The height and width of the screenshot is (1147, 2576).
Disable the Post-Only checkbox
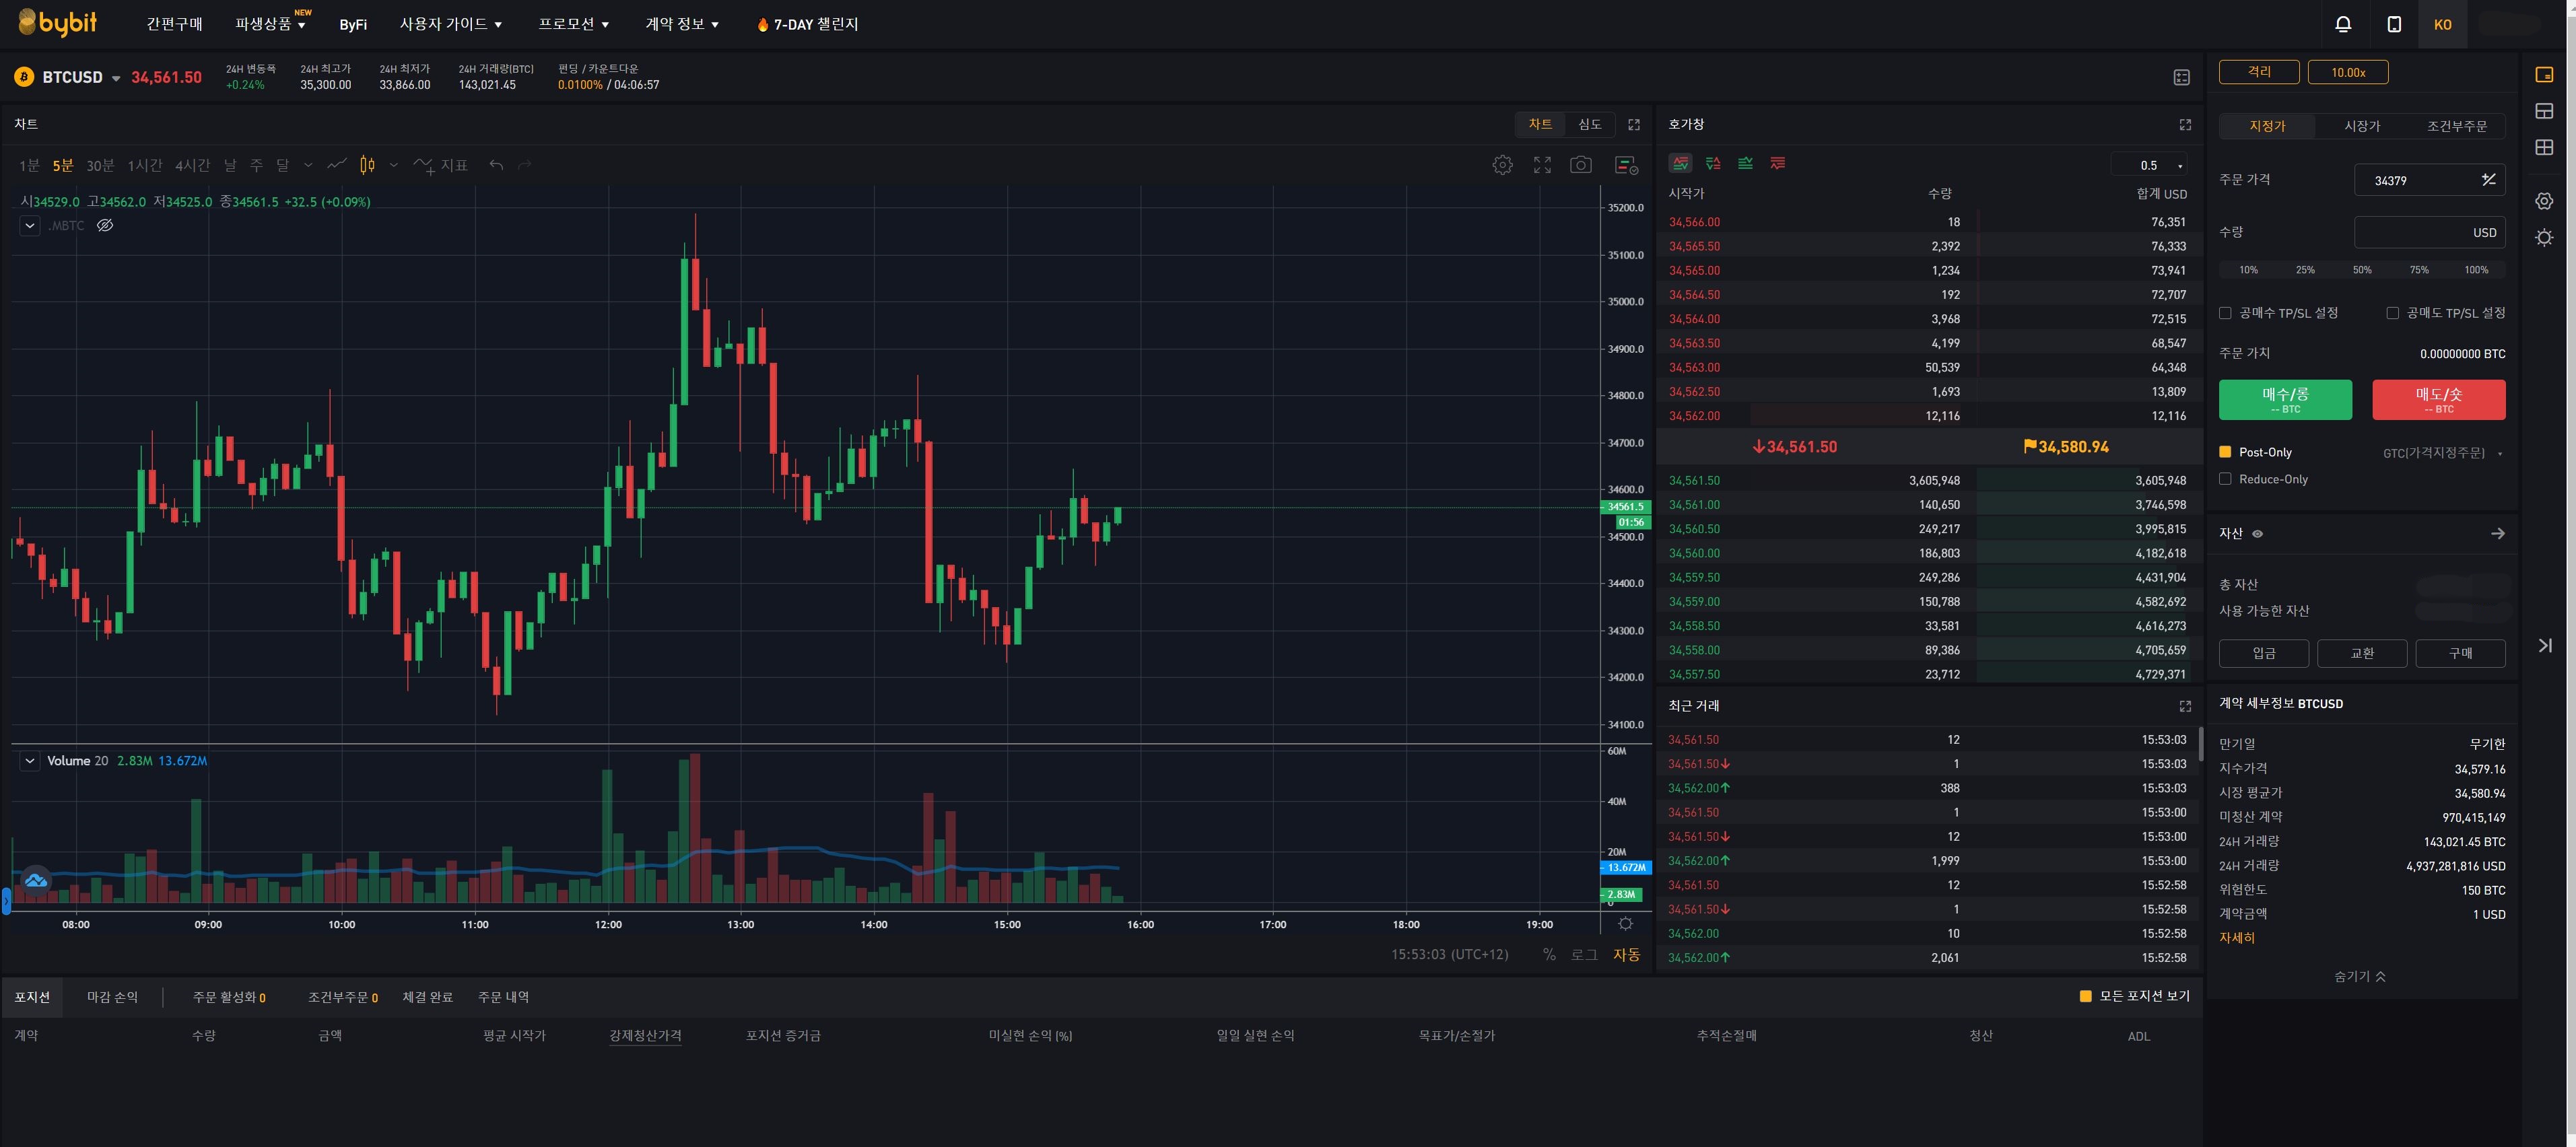(2225, 452)
